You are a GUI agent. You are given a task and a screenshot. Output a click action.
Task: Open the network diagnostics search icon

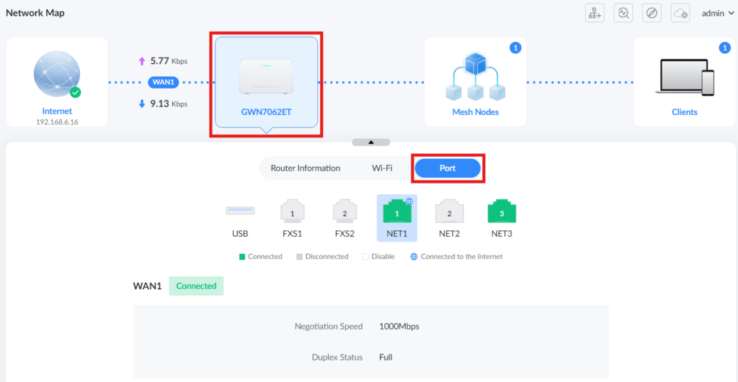coord(623,13)
